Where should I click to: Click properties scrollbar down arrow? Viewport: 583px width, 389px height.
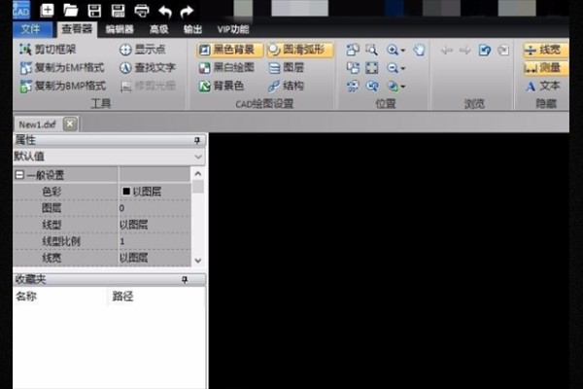pyautogui.click(x=198, y=261)
